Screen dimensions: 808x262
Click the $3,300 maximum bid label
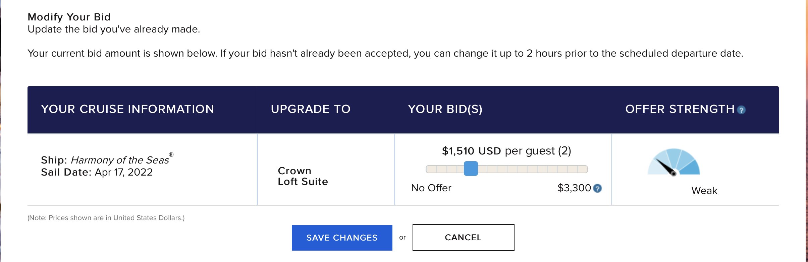574,188
